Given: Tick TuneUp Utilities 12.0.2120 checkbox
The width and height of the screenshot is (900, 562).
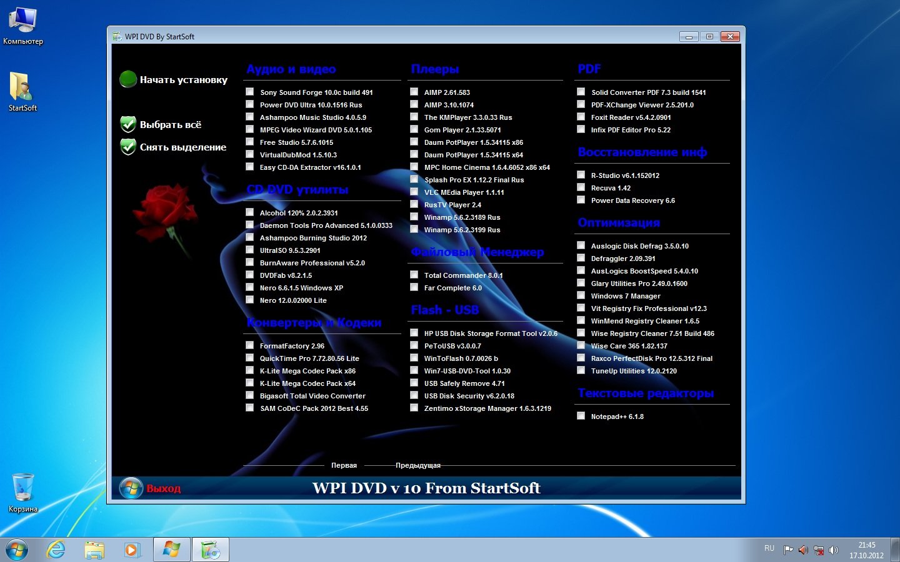Looking at the screenshot, I should [x=581, y=370].
